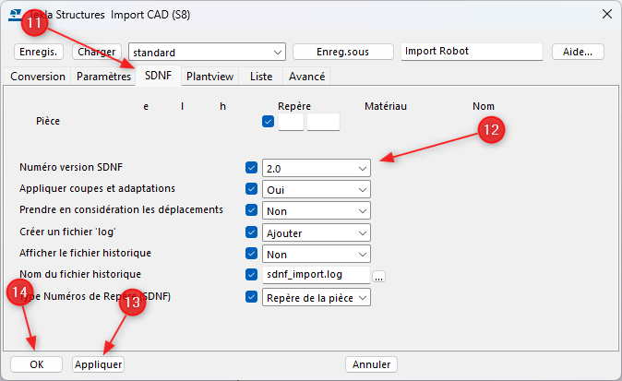Toggle the Pièce Repère checkbox
Image resolution: width=622 pixels, height=381 pixels.
[x=268, y=122]
